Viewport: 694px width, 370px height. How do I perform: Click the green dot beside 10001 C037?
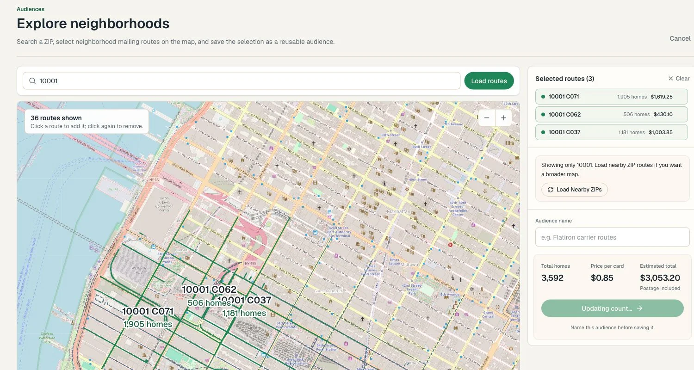[543, 132]
